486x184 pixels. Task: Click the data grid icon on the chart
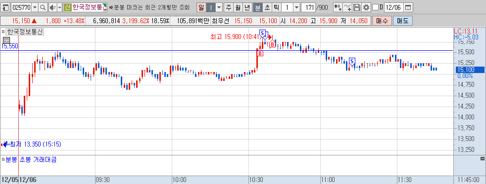tap(6, 40)
